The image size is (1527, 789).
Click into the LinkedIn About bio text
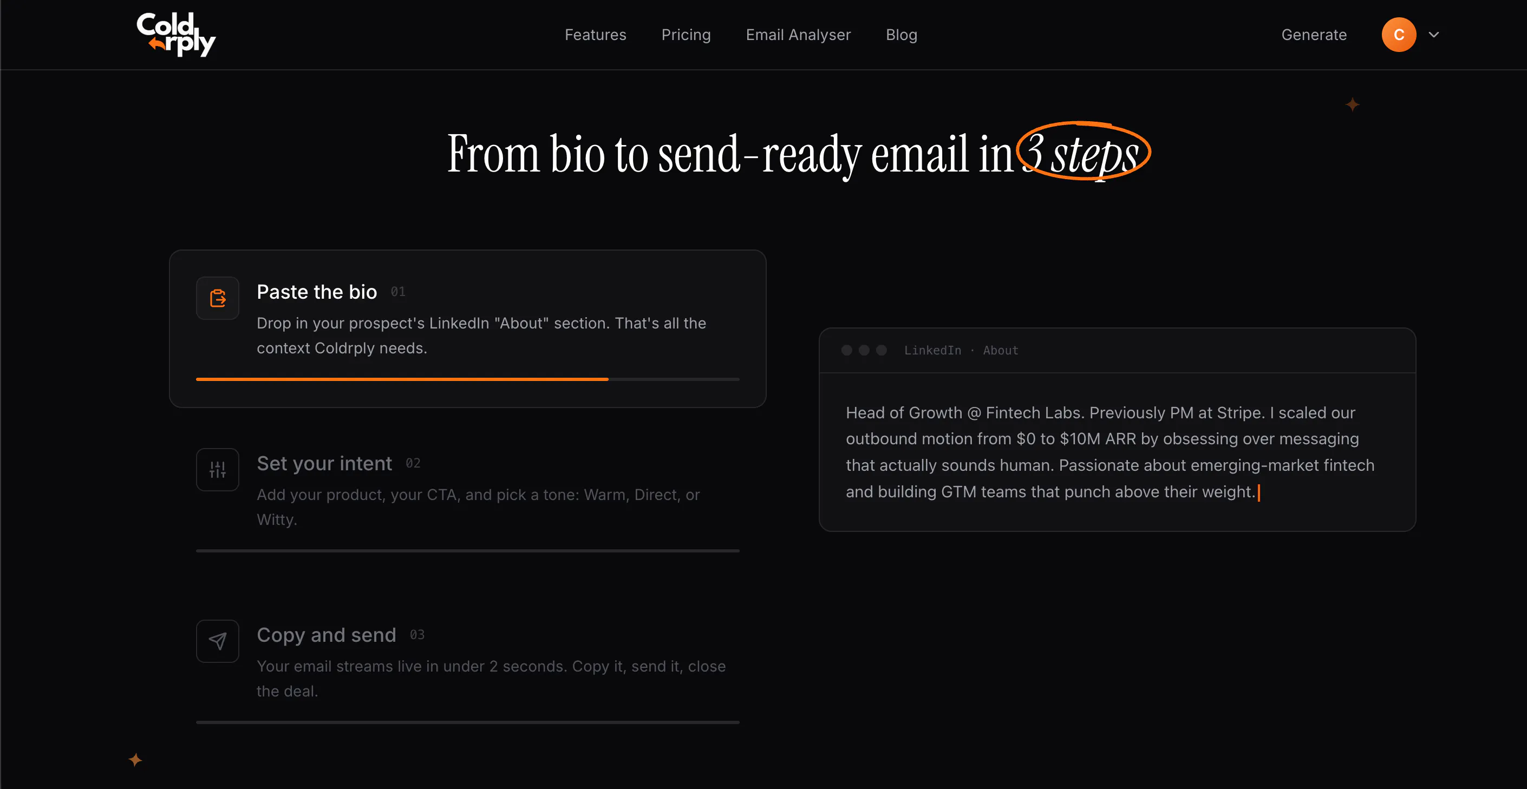[1110, 452]
